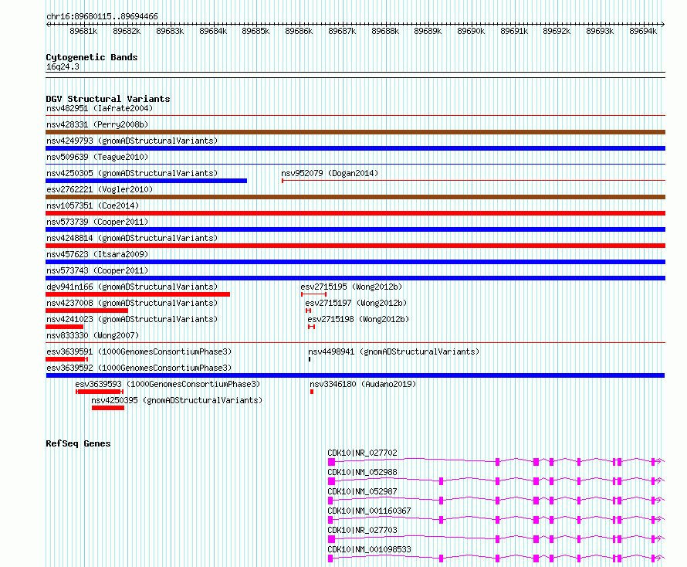Open nsv952079 (Dogan2014) variant label
Image resolution: width=687 pixels, height=567 pixels.
330,173
